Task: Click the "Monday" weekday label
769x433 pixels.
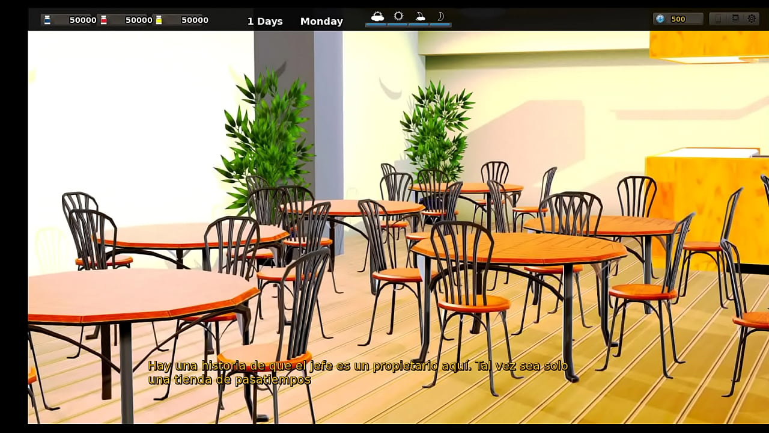Action: [321, 21]
